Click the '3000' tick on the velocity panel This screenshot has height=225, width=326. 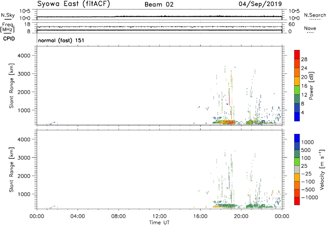24,158
